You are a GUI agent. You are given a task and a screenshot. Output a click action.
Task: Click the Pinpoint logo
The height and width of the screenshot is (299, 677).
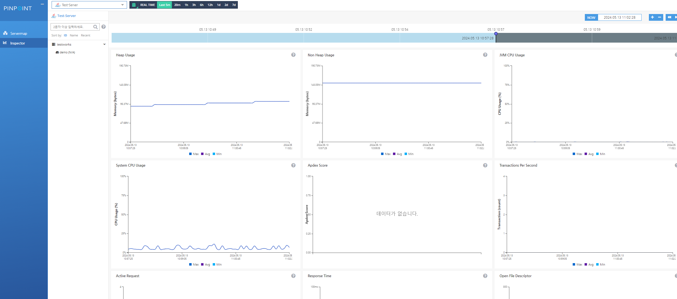(x=18, y=8)
